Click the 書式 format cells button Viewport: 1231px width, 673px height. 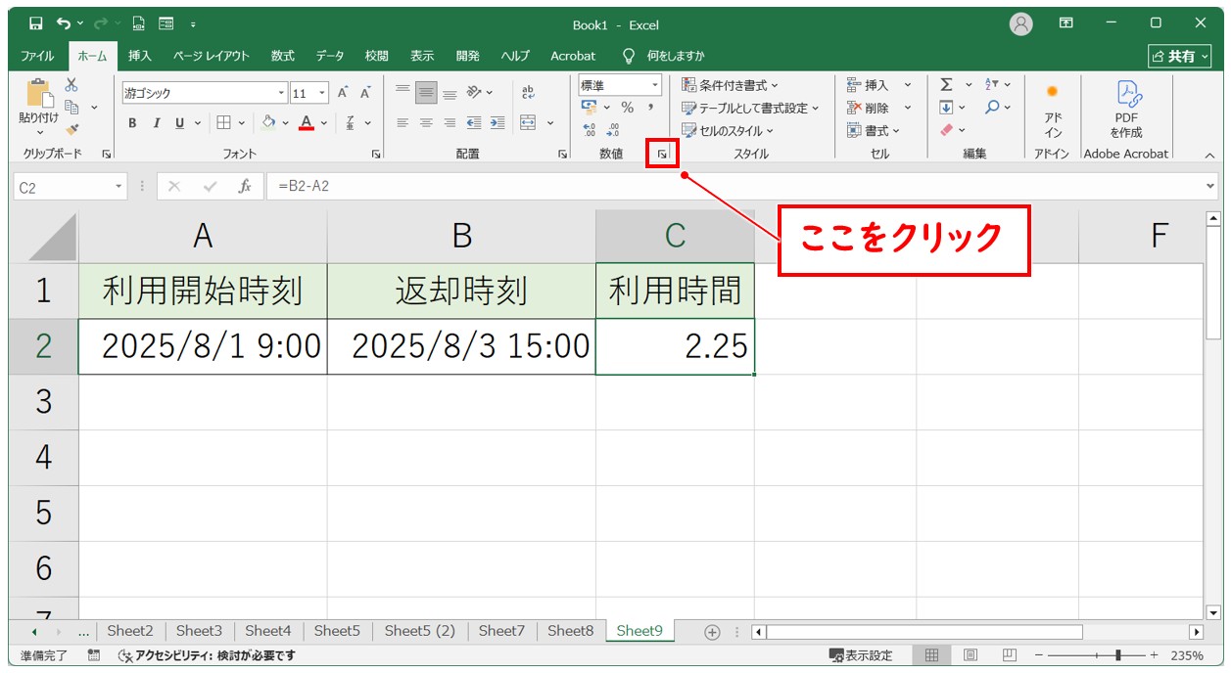point(875,130)
